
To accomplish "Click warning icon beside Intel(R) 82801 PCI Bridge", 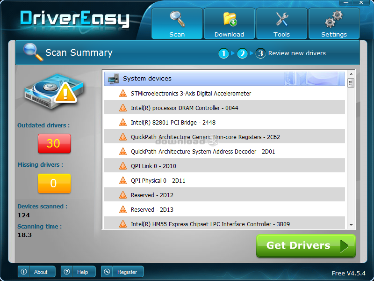I will click(x=123, y=123).
